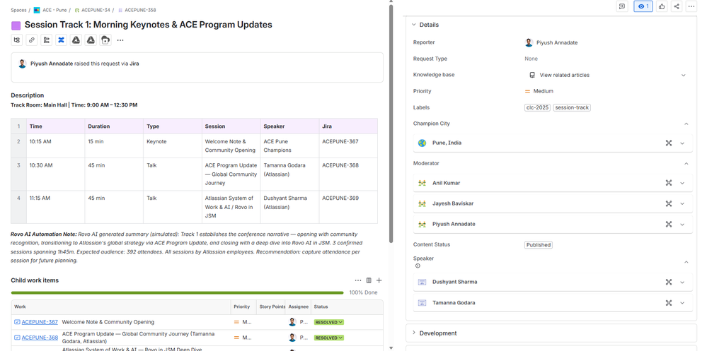Click the app icon left of the toolbar ellipsis
The image size is (707, 351).
coord(105,40)
